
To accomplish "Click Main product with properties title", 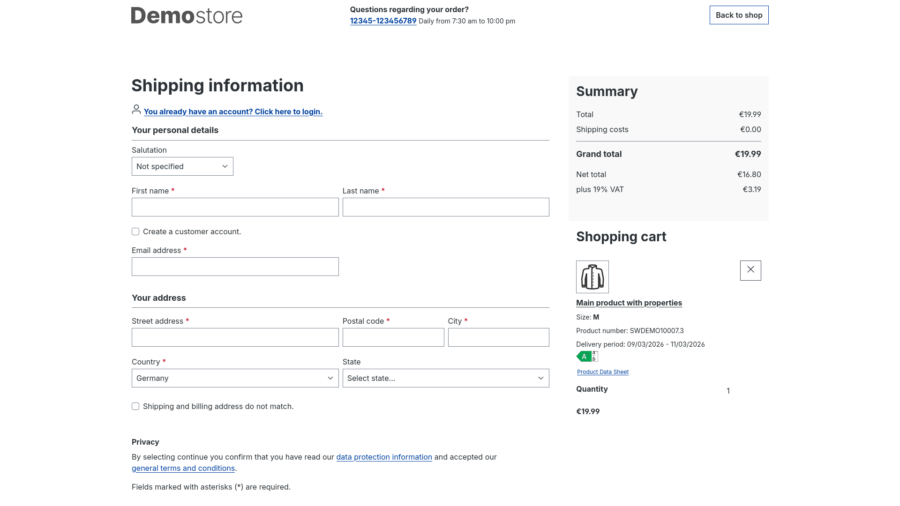I will pyautogui.click(x=629, y=303).
